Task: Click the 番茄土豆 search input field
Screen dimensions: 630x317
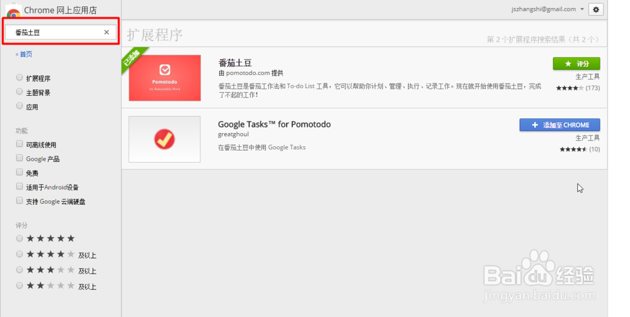Action: coord(54,32)
